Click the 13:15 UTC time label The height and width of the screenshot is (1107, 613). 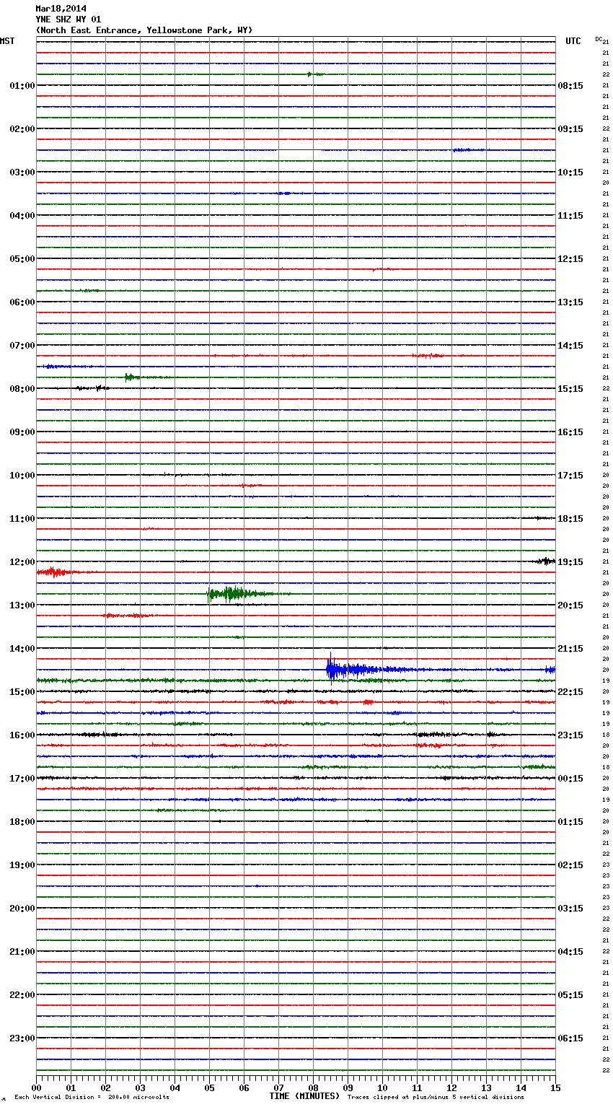570,302
